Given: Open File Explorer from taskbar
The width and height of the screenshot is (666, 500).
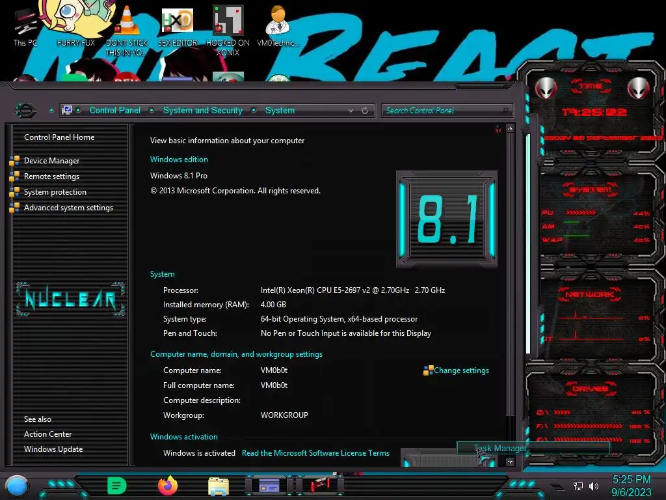Looking at the screenshot, I should pyautogui.click(x=219, y=486).
